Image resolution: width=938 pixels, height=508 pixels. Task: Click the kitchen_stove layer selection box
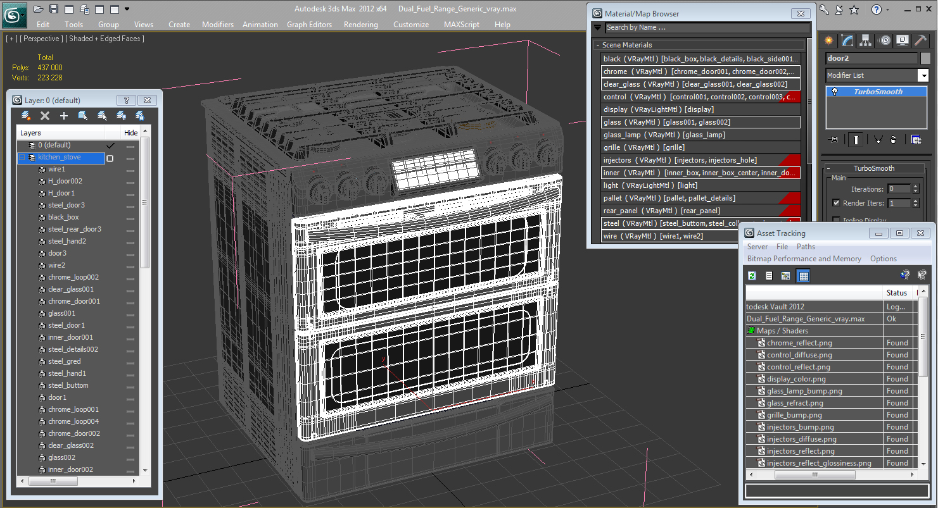pyautogui.click(x=110, y=158)
